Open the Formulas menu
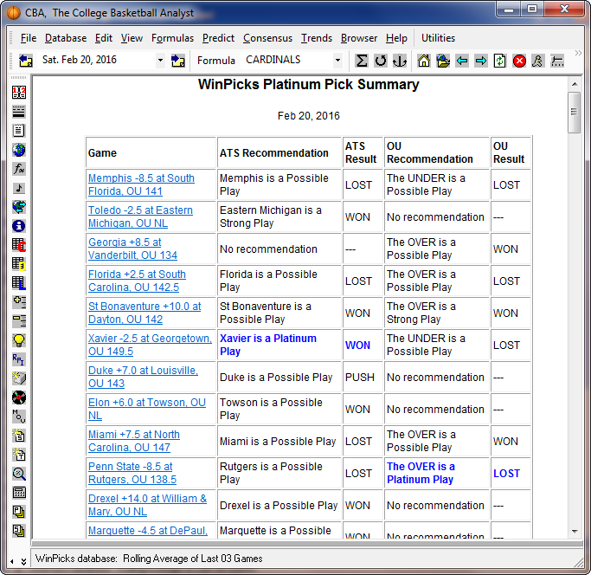The height and width of the screenshot is (575, 591). point(172,38)
